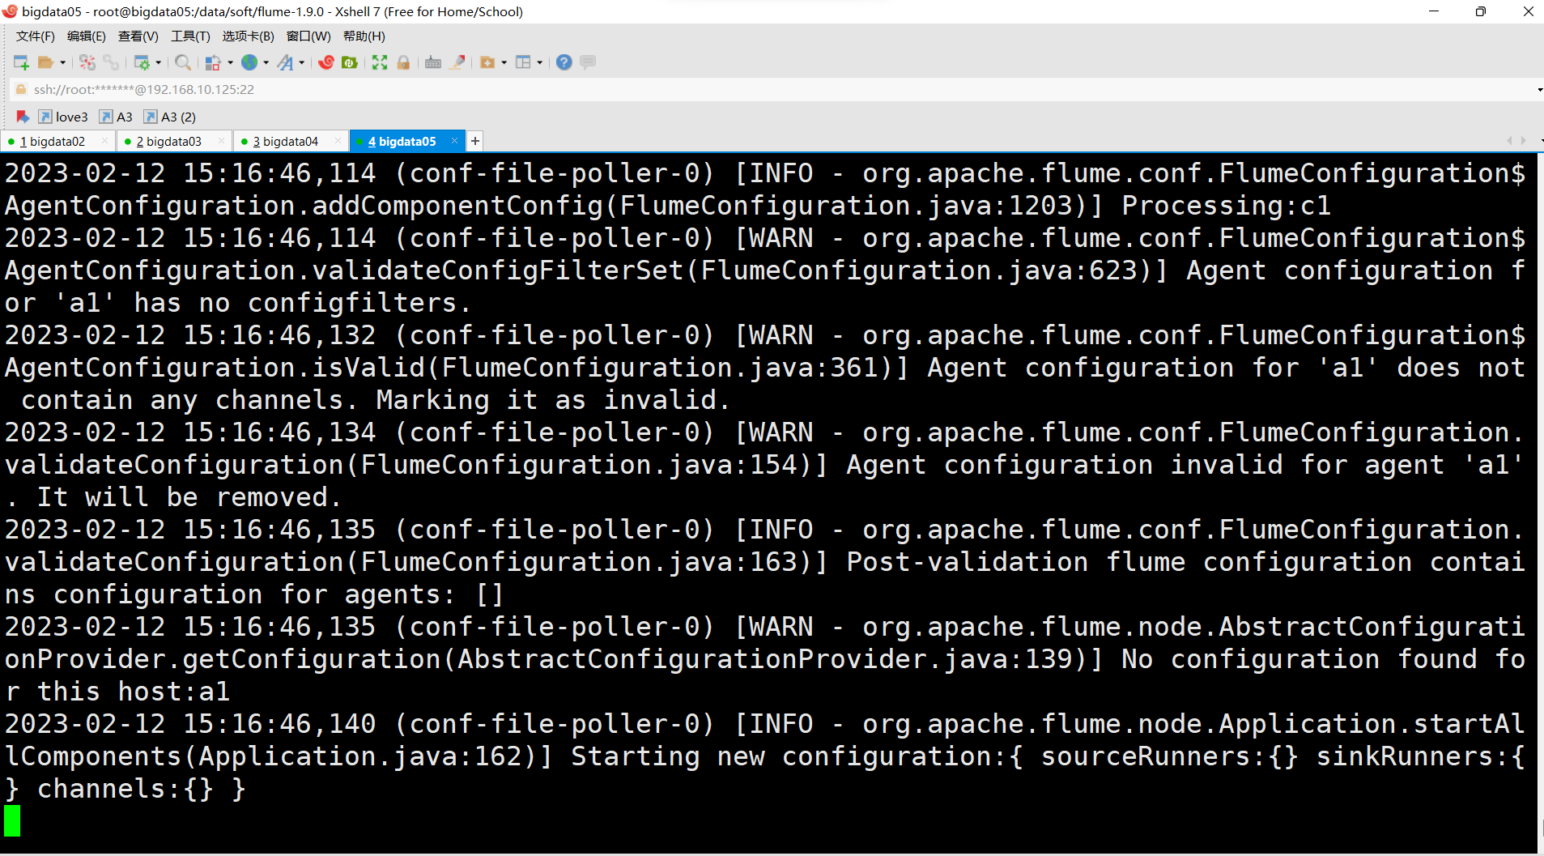
Task: Open sessions folder icon
Action: tap(45, 62)
